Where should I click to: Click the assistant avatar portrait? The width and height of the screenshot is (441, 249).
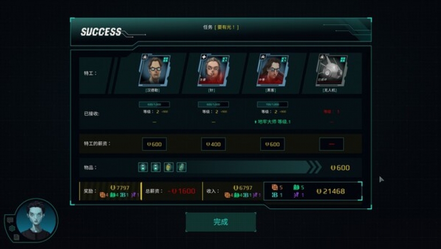point(36,220)
